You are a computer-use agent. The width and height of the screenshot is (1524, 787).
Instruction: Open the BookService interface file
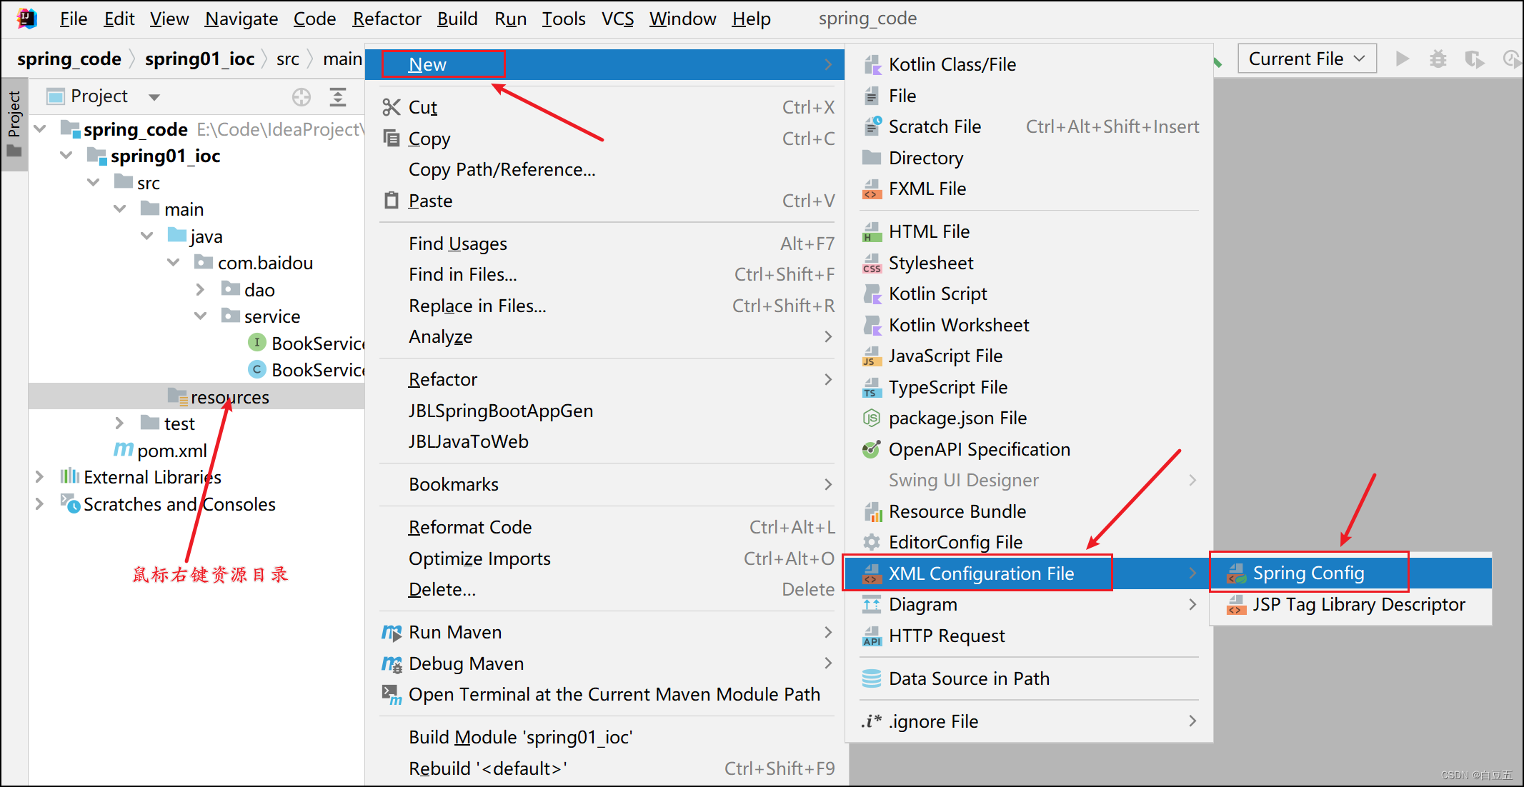click(x=317, y=344)
